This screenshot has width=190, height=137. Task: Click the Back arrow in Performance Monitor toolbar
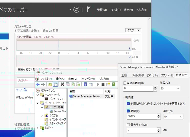click(38, 84)
